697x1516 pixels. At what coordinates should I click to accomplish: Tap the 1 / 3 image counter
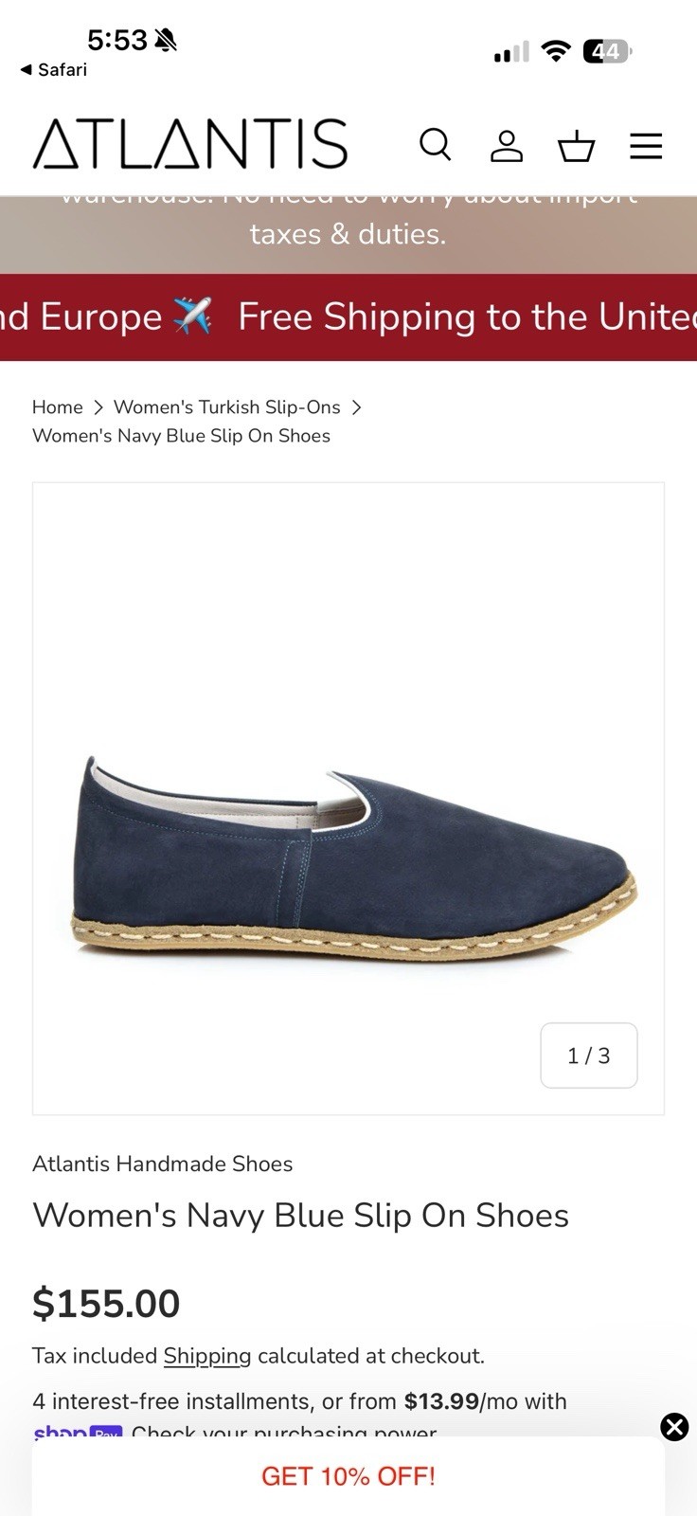589,1056
